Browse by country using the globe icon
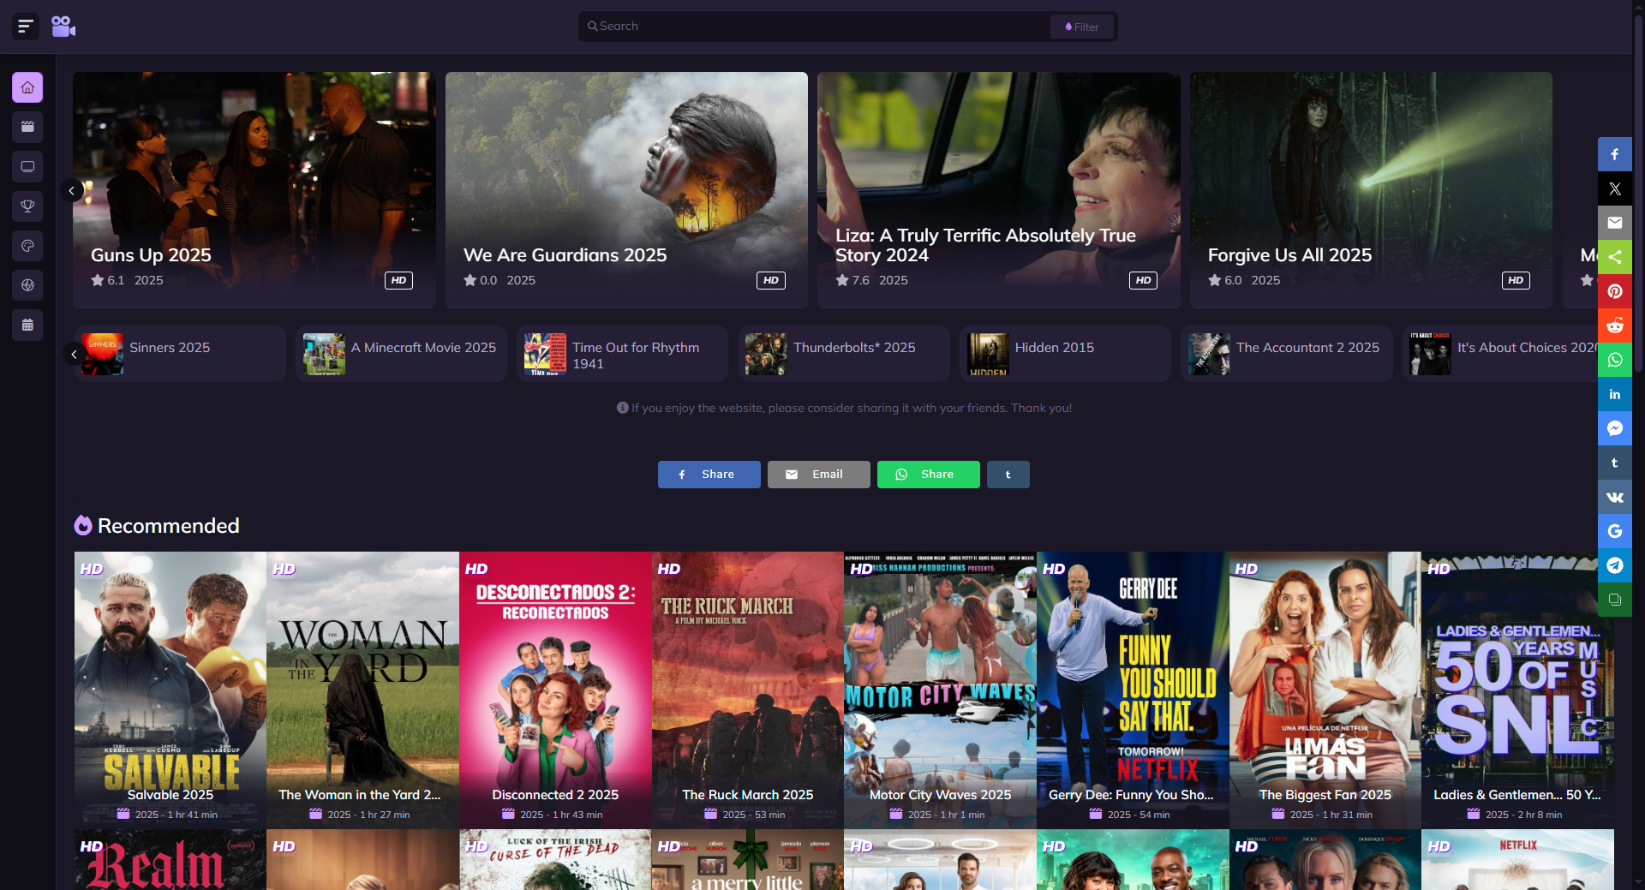 click(x=27, y=285)
